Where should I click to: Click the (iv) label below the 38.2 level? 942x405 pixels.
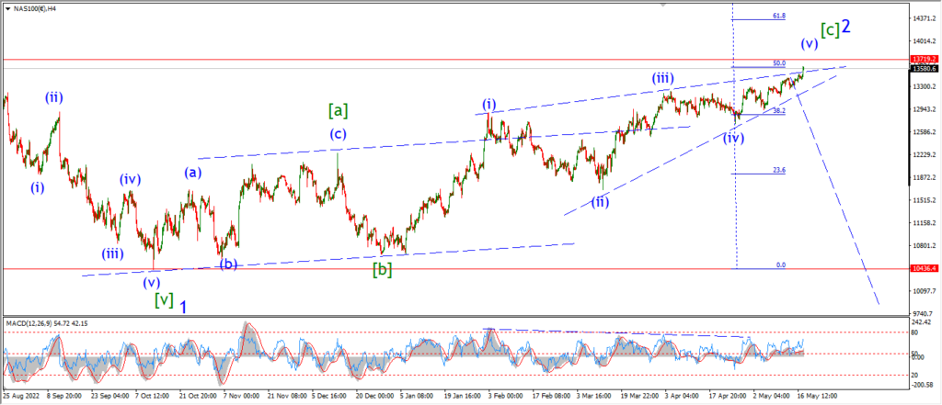[733, 138]
